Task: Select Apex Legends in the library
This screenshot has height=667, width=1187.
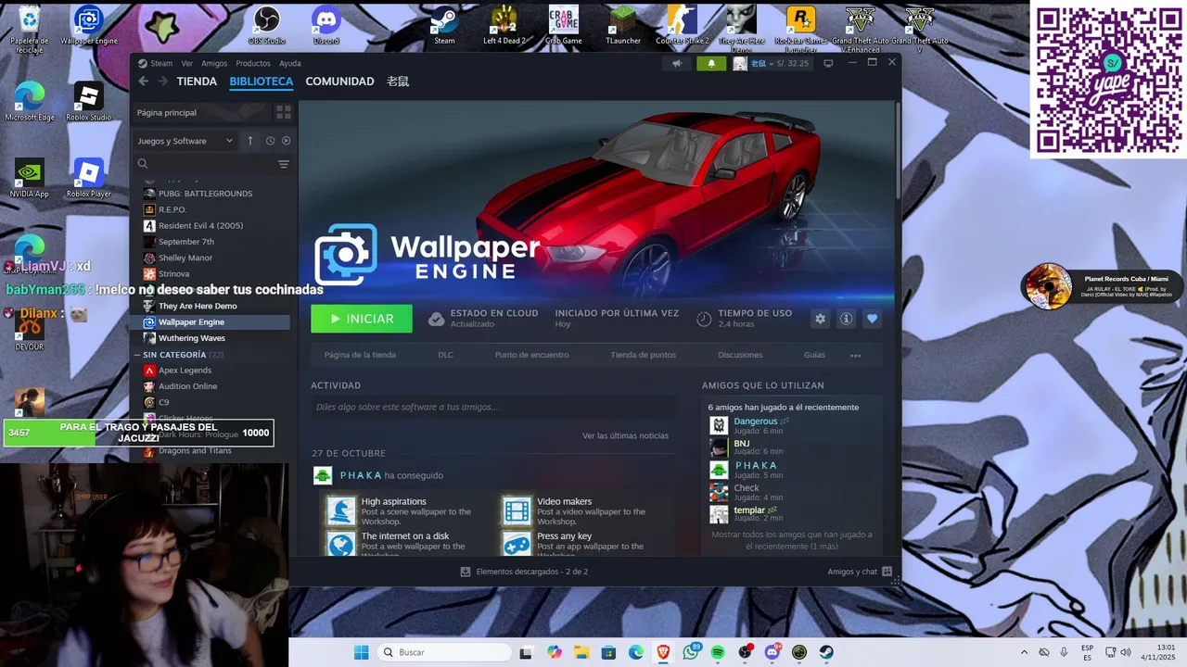Action: point(185,371)
